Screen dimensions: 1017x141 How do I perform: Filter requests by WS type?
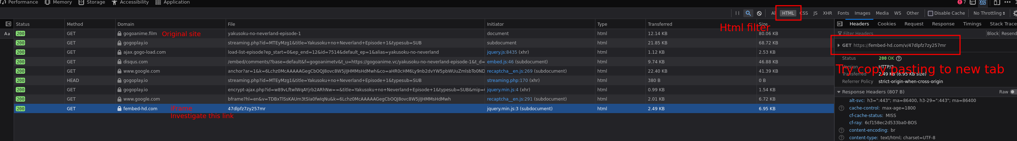coord(898,13)
